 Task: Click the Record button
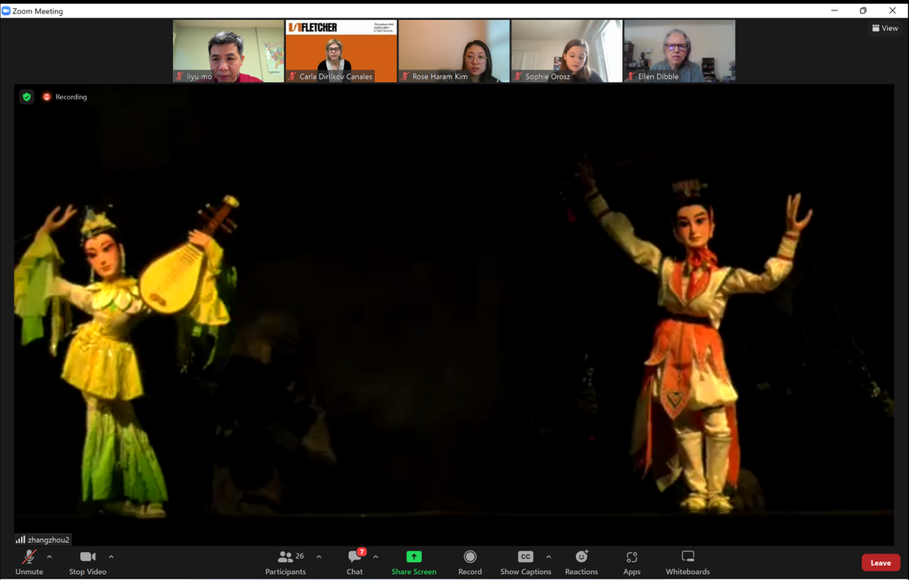470,562
